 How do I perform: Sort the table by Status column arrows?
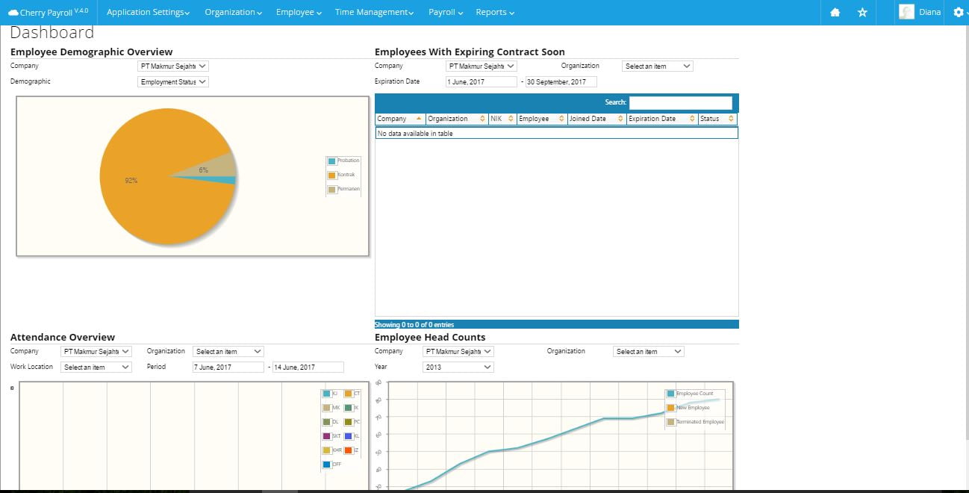coord(731,119)
